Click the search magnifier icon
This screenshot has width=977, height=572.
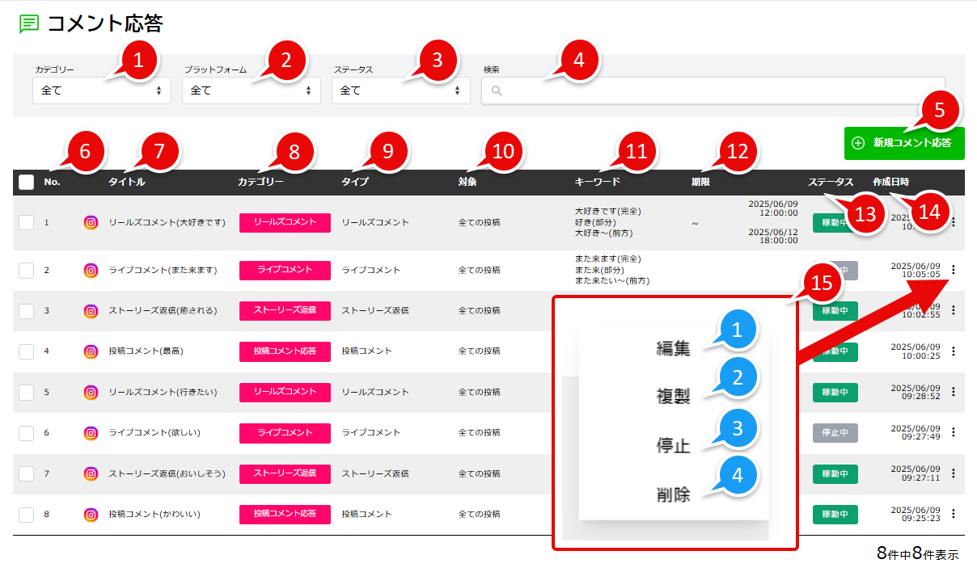pyautogui.click(x=497, y=90)
